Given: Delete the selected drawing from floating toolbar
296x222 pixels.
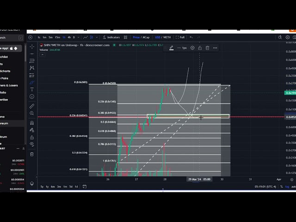Looking at the screenshot, I should [x=207, y=48].
